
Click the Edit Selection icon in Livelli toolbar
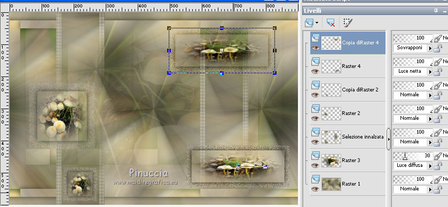tap(348, 22)
